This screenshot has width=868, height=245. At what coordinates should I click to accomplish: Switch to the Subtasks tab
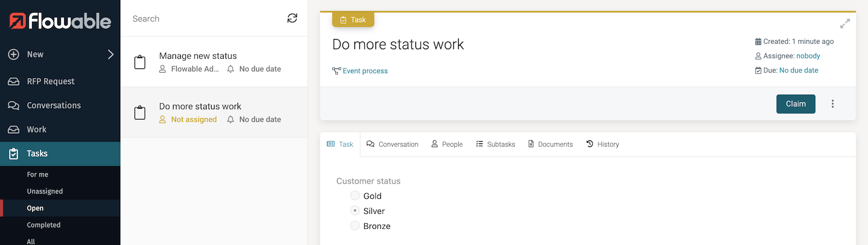495,144
